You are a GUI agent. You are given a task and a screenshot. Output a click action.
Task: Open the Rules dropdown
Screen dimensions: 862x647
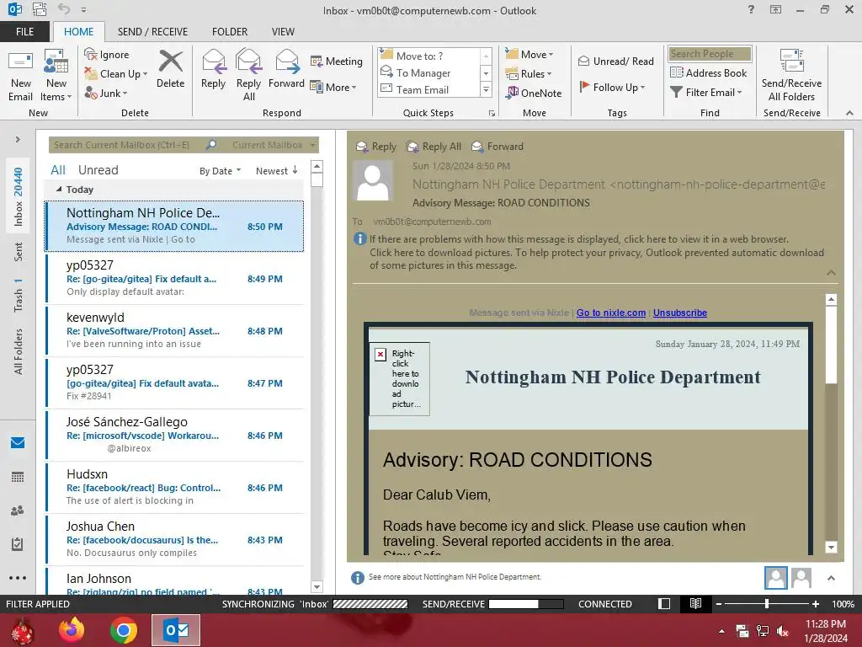[x=529, y=73]
